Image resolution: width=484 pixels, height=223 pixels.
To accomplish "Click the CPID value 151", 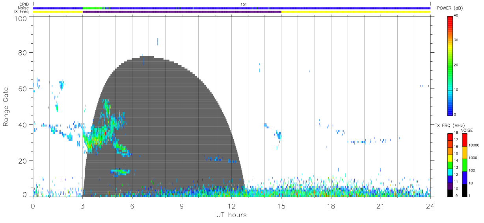I will click(244, 4).
